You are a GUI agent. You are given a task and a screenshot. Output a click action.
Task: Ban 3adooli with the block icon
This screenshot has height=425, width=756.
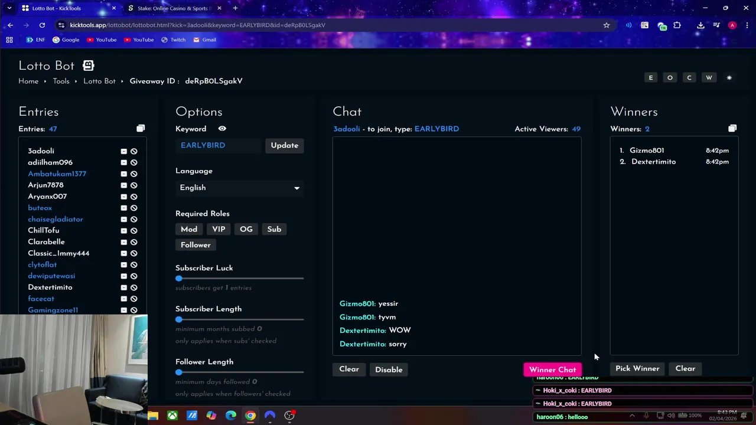pyautogui.click(x=134, y=151)
